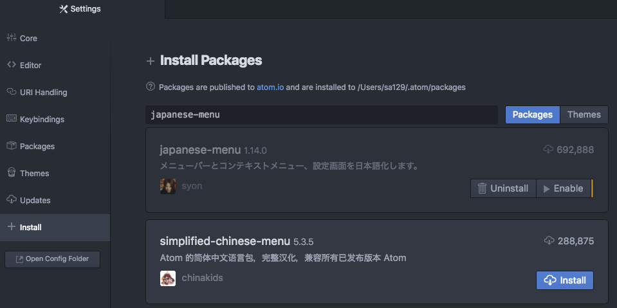Image resolution: width=617 pixels, height=308 pixels.
Task: Switch search filter to Themes
Action: point(584,115)
